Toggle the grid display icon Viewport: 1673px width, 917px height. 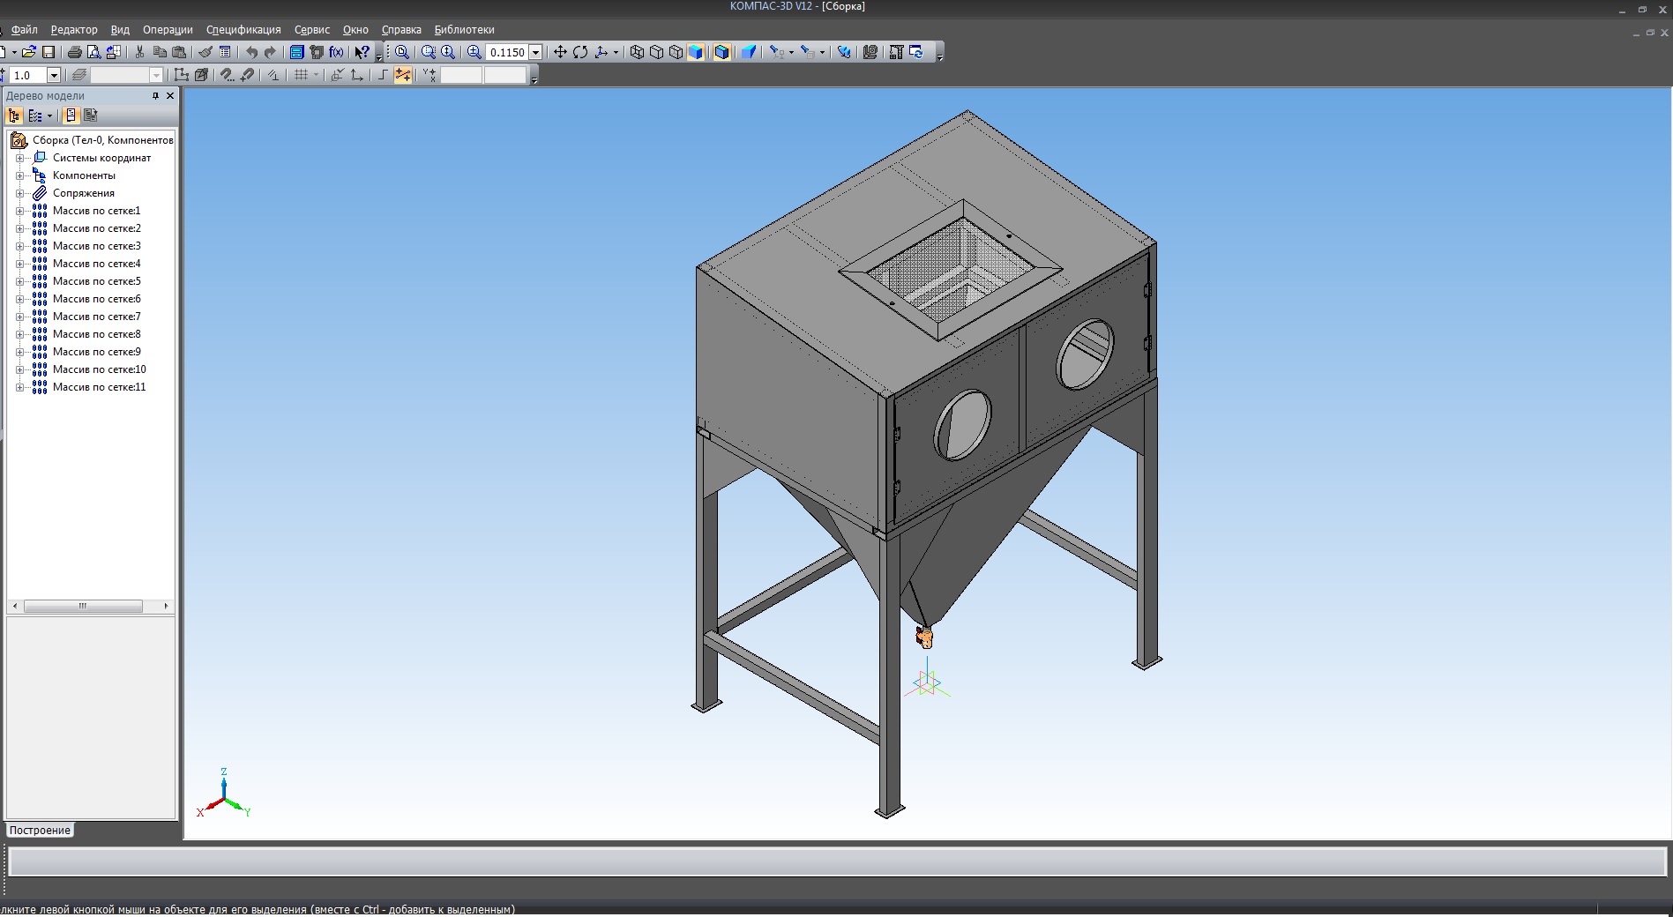(x=302, y=75)
